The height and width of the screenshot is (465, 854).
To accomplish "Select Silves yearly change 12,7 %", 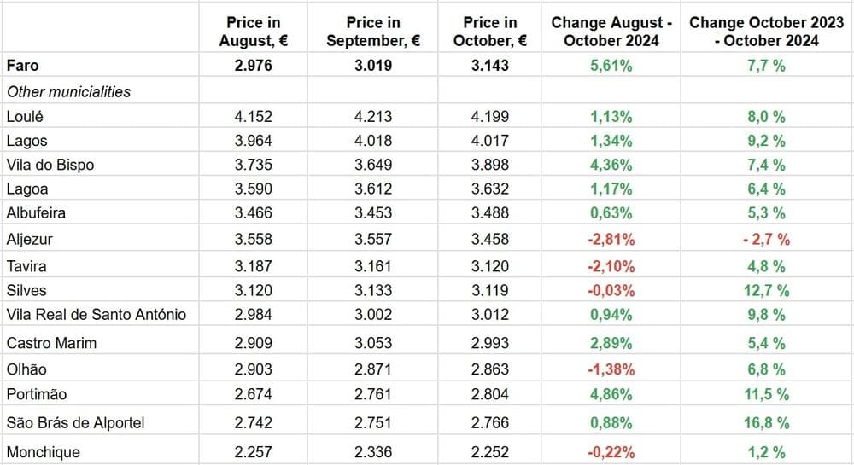I will click(x=766, y=290).
